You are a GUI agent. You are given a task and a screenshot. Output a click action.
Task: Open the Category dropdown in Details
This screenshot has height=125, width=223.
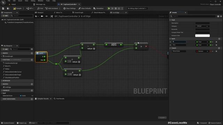pyautogui.click(x=202, y=26)
